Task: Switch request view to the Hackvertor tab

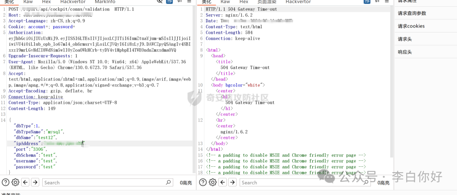Action: 74,2
